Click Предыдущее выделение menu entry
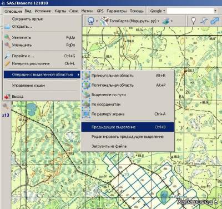The image size is (222, 209). point(128,127)
